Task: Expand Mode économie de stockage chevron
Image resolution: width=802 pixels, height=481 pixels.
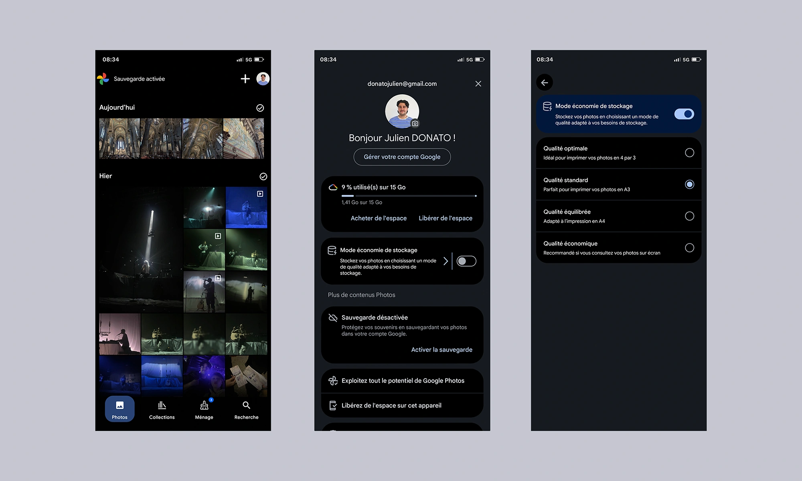Action: [x=446, y=261]
